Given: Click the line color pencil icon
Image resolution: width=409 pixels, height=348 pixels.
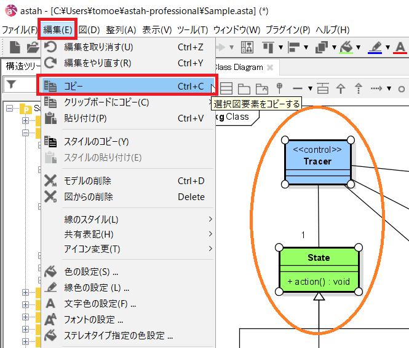Looking at the screenshot, I should coord(376,47).
